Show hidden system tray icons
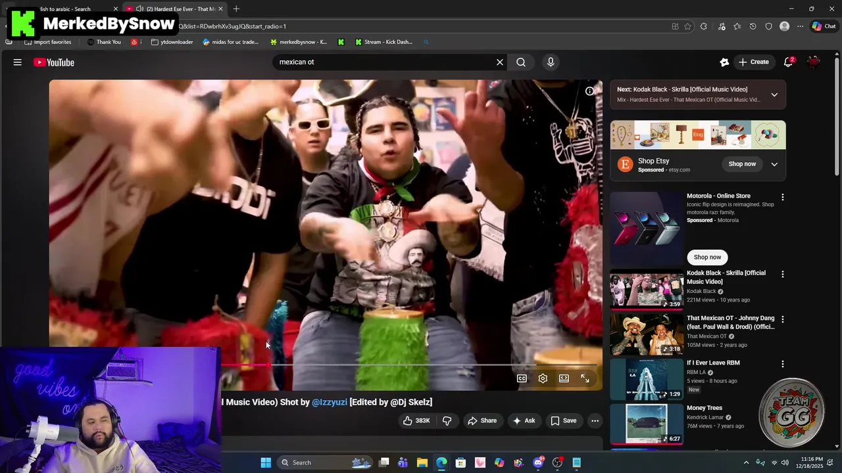Image resolution: width=842 pixels, height=473 pixels. point(746,462)
